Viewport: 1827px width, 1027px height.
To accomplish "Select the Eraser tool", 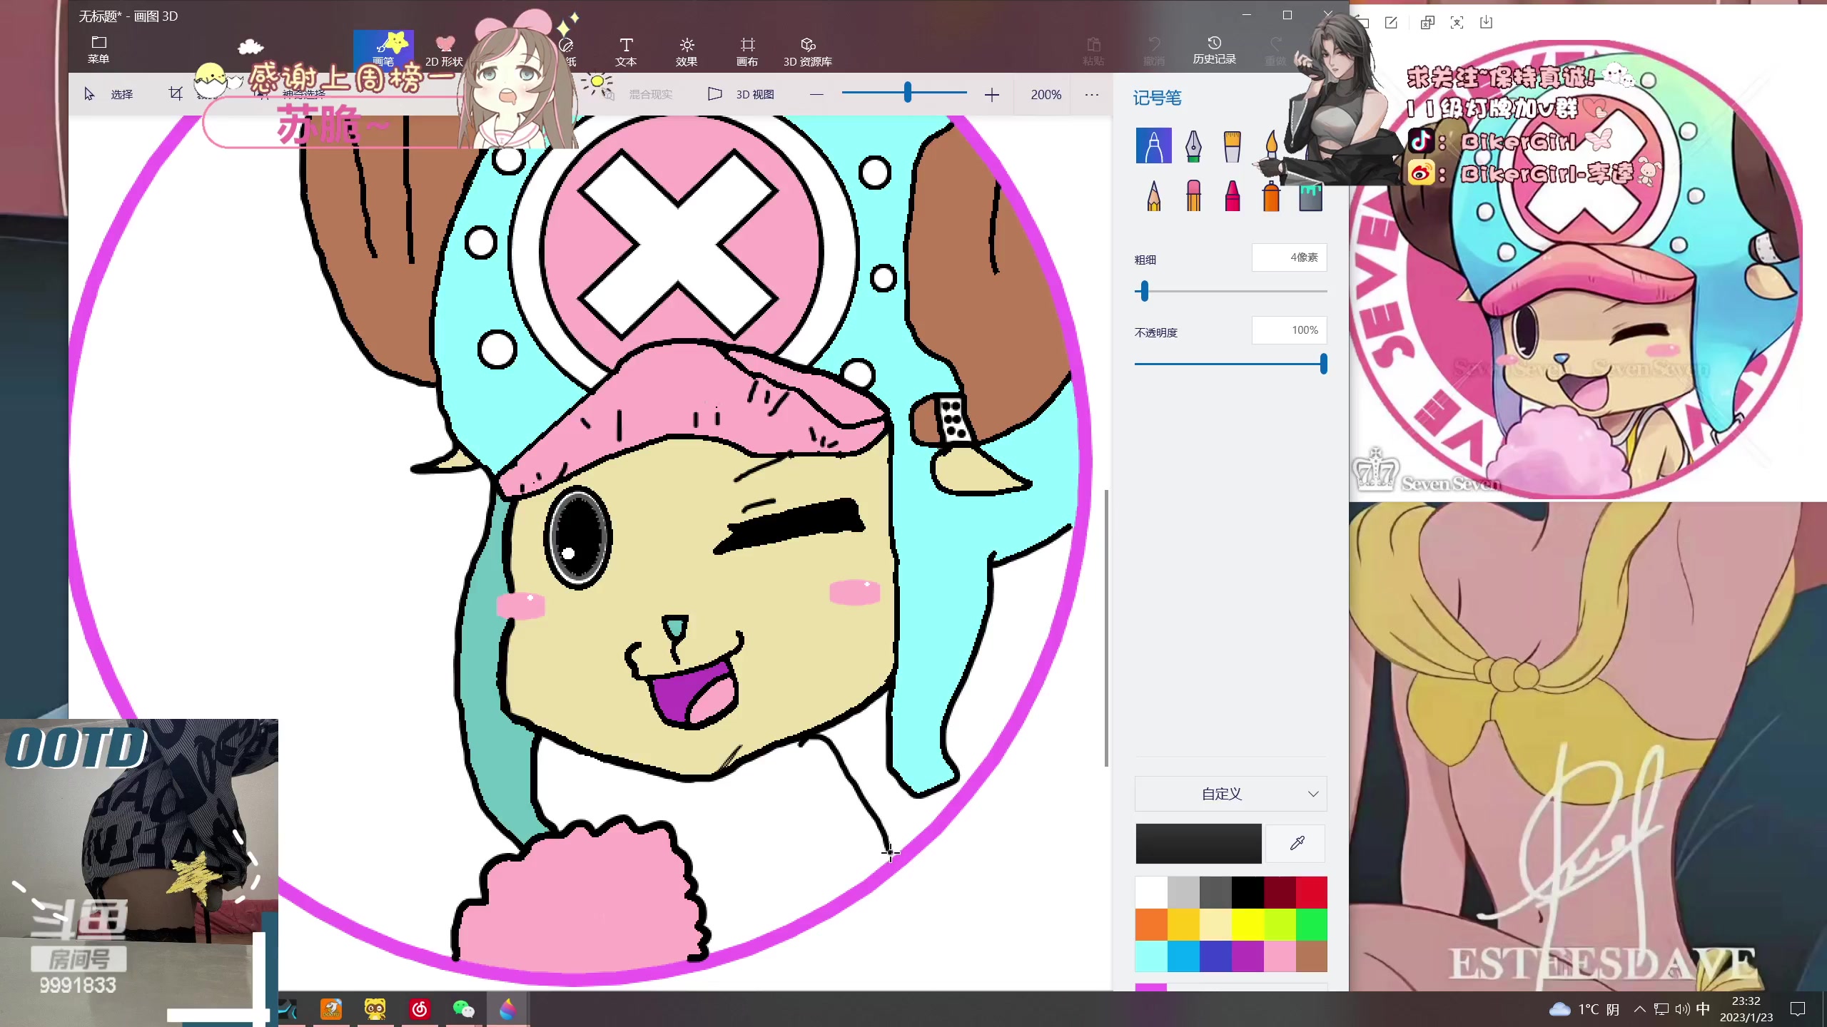I will pos(1193,195).
